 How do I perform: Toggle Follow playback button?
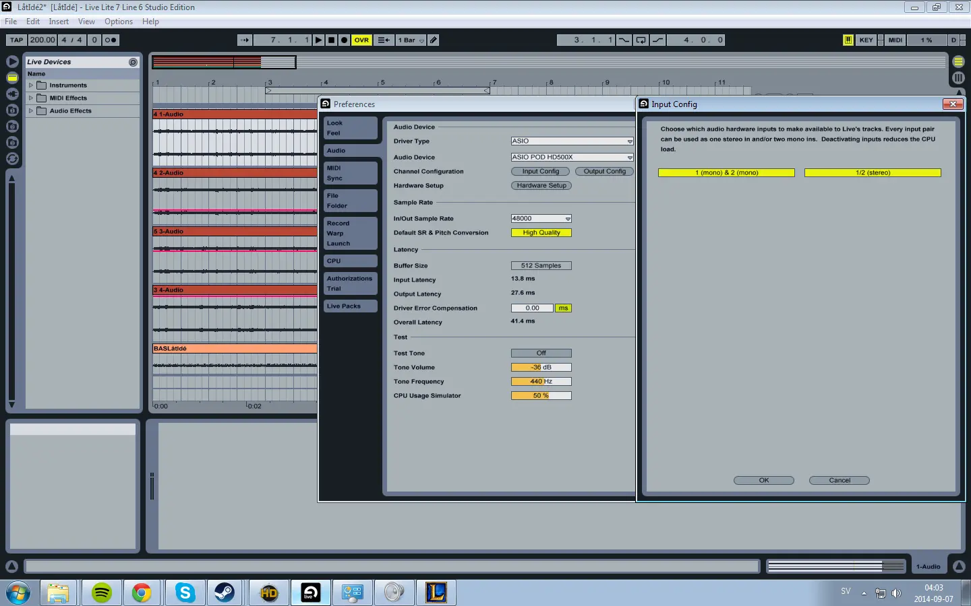pos(245,40)
